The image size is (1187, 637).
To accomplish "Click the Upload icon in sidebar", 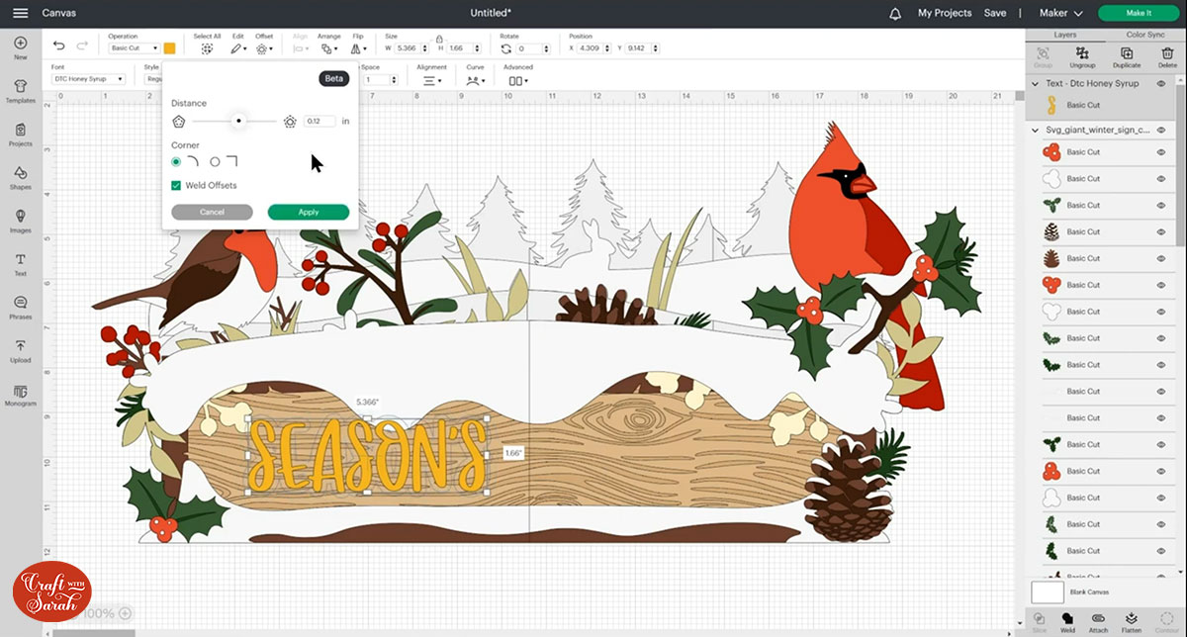I will tap(20, 349).
